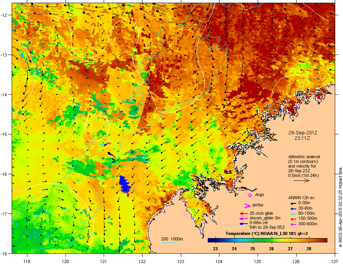Click the '54h to 29-Sep 05Z' text

pyautogui.click(x=267, y=227)
